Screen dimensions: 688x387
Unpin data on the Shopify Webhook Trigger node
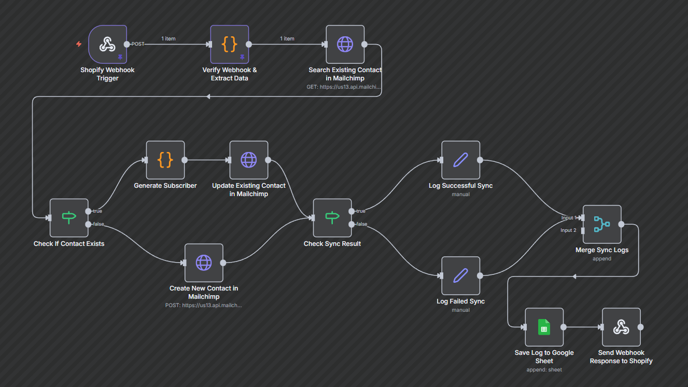point(120,57)
